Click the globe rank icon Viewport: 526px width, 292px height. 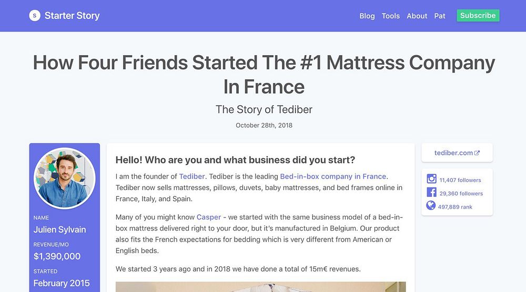[x=431, y=206]
